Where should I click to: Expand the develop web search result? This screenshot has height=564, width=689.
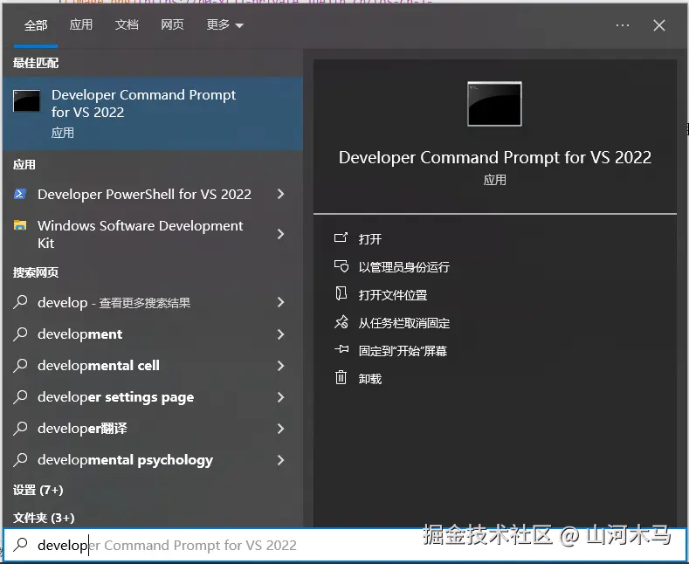pos(281,302)
